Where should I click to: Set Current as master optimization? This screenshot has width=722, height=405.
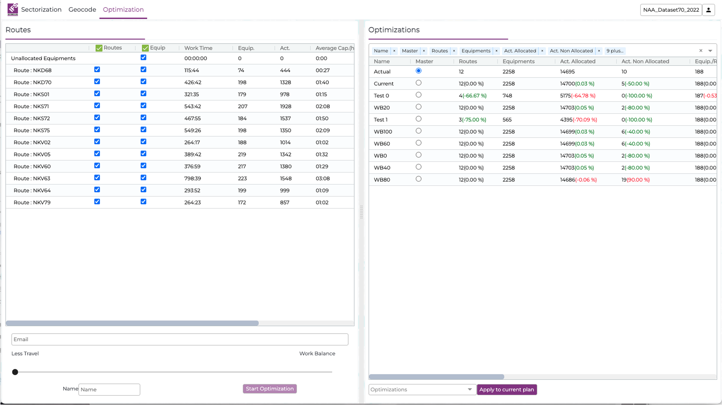419,83
